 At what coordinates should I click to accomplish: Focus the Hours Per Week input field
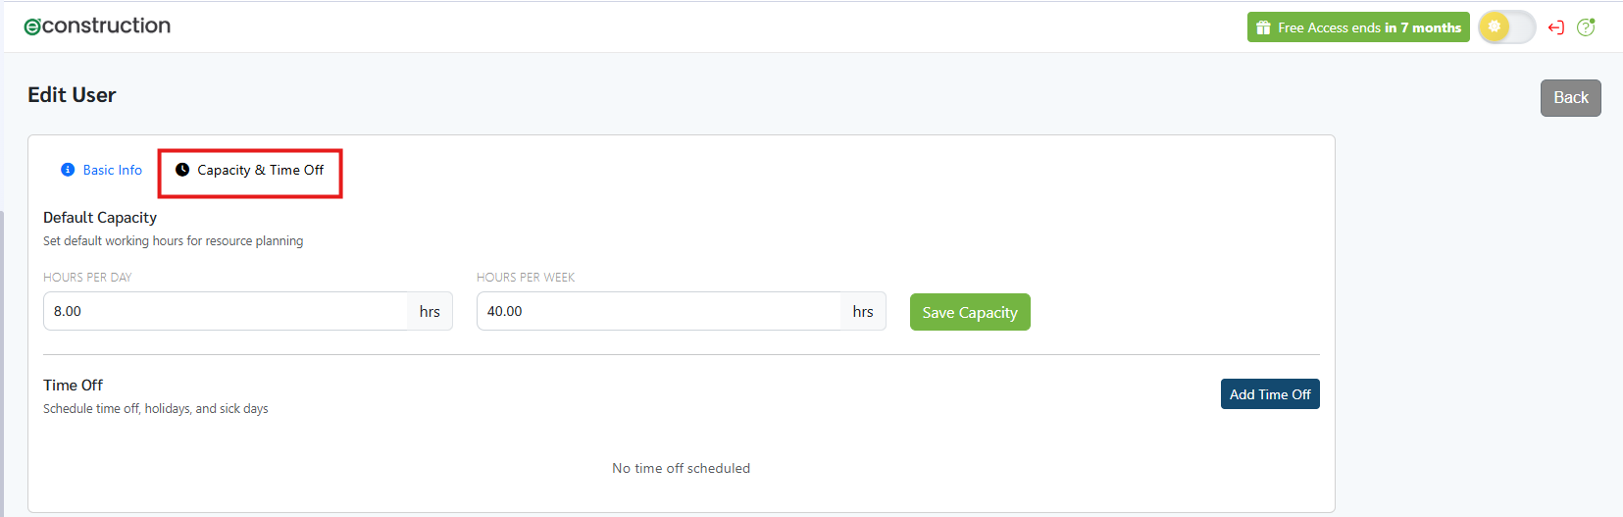click(658, 311)
